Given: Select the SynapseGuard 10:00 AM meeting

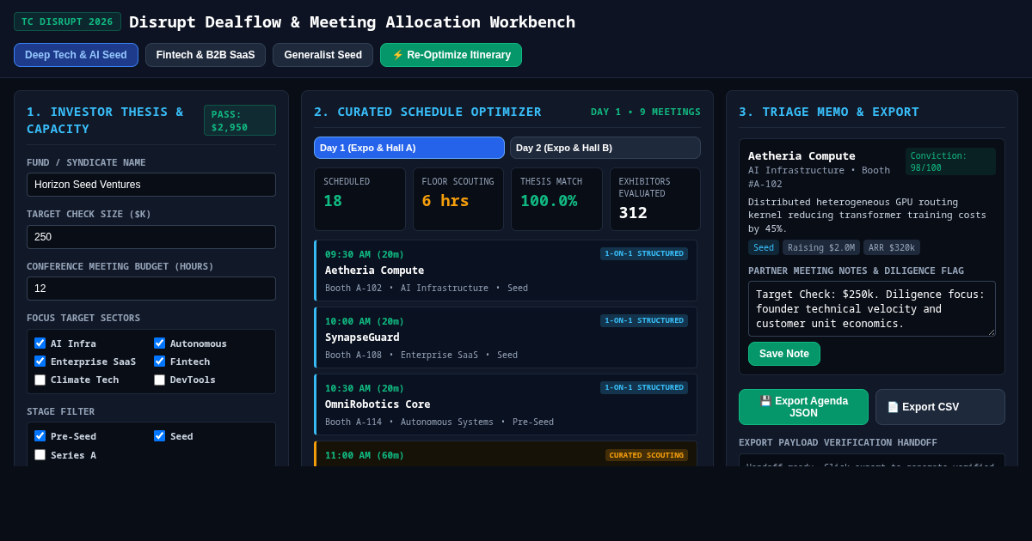Looking at the screenshot, I should tap(506, 337).
